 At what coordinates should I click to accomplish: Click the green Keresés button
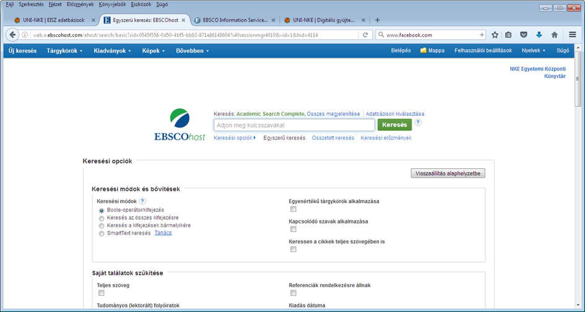[395, 125]
